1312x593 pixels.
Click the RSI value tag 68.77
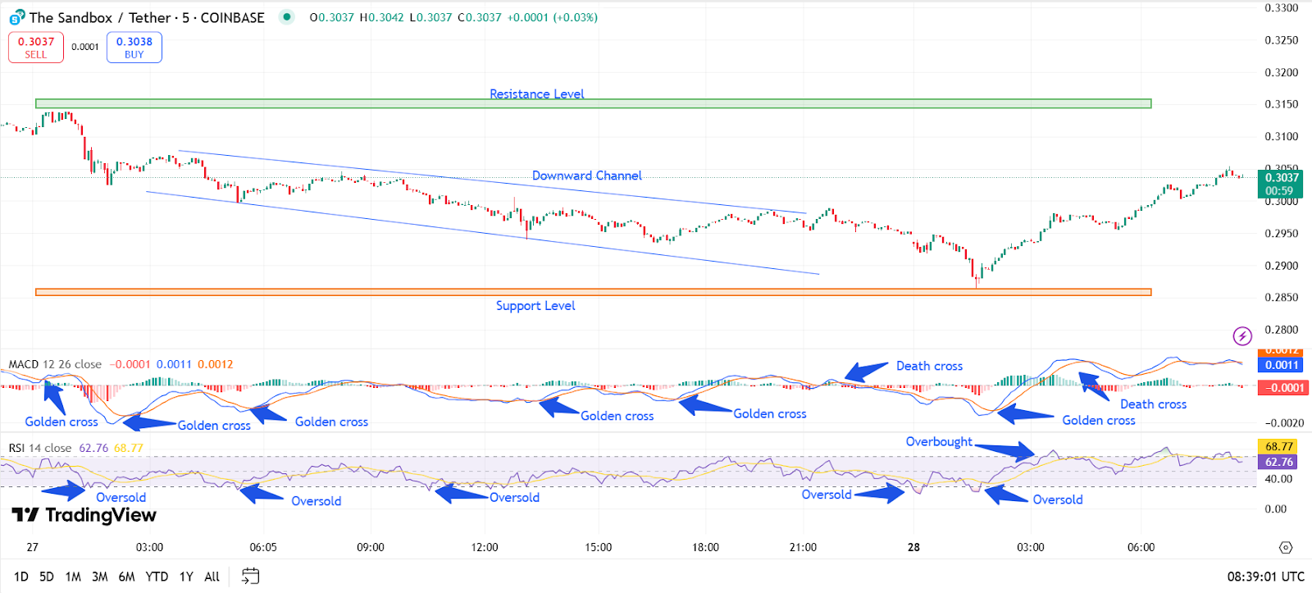coord(1279,447)
